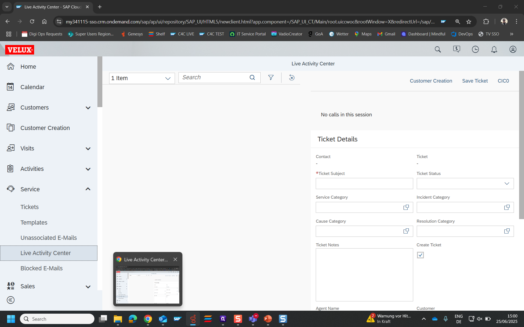Image resolution: width=524 pixels, height=327 pixels.
Task: Click the filter funnel icon
Action: (x=271, y=78)
